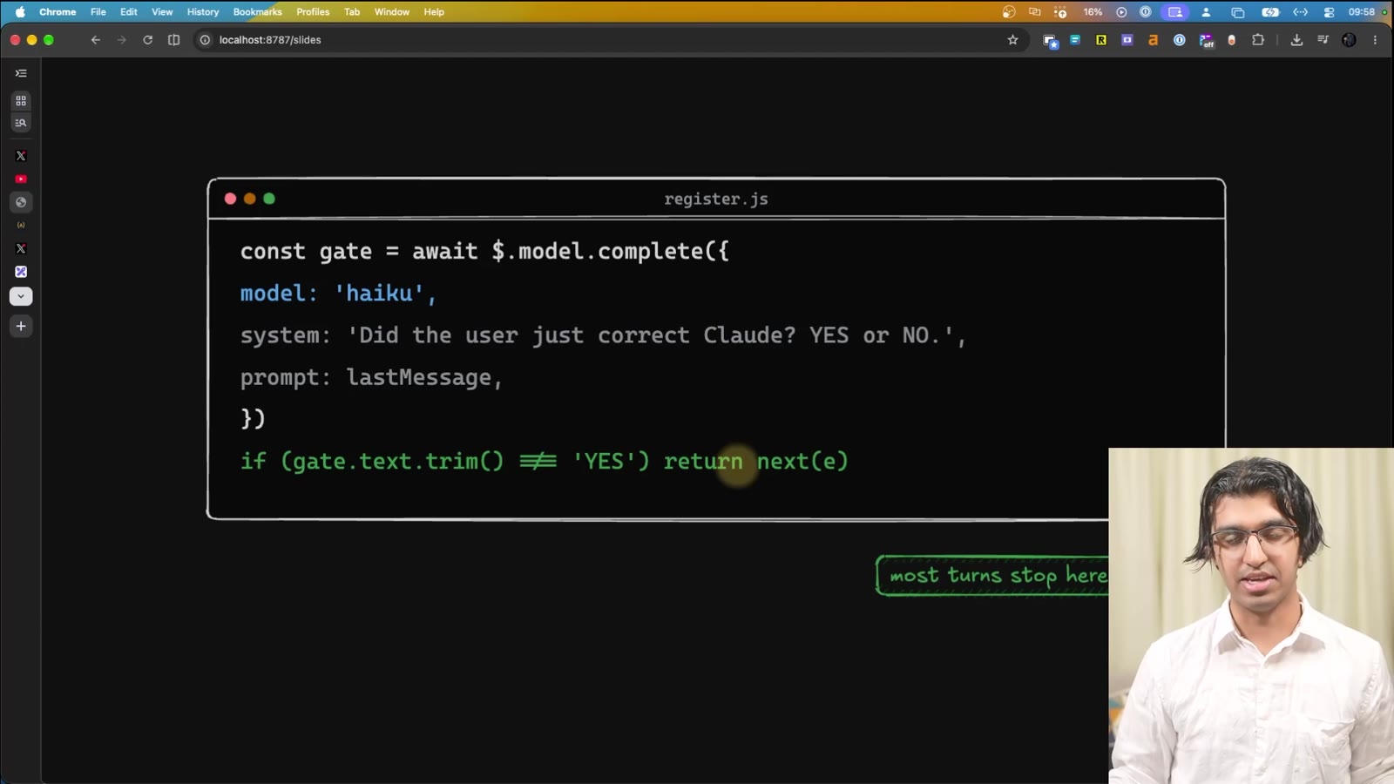Click the presenter webcam thumbnail
The height and width of the screenshot is (784, 1394).
point(1251,616)
